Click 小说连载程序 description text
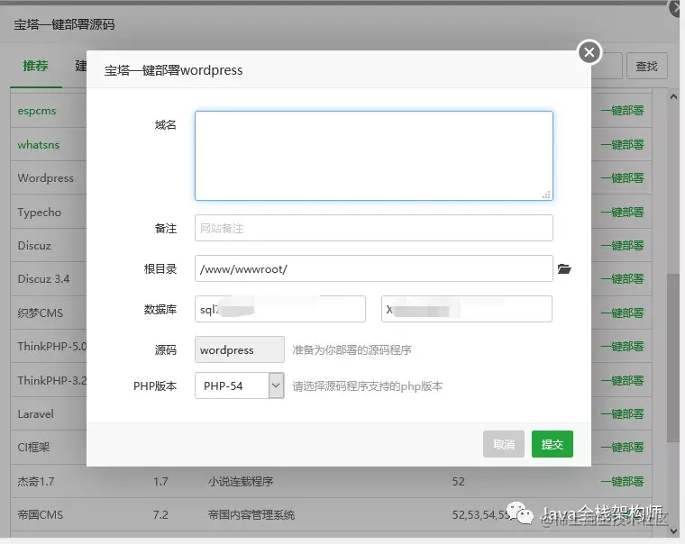Image resolution: width=685 pixels, height=544 pixels. (241, 482)
